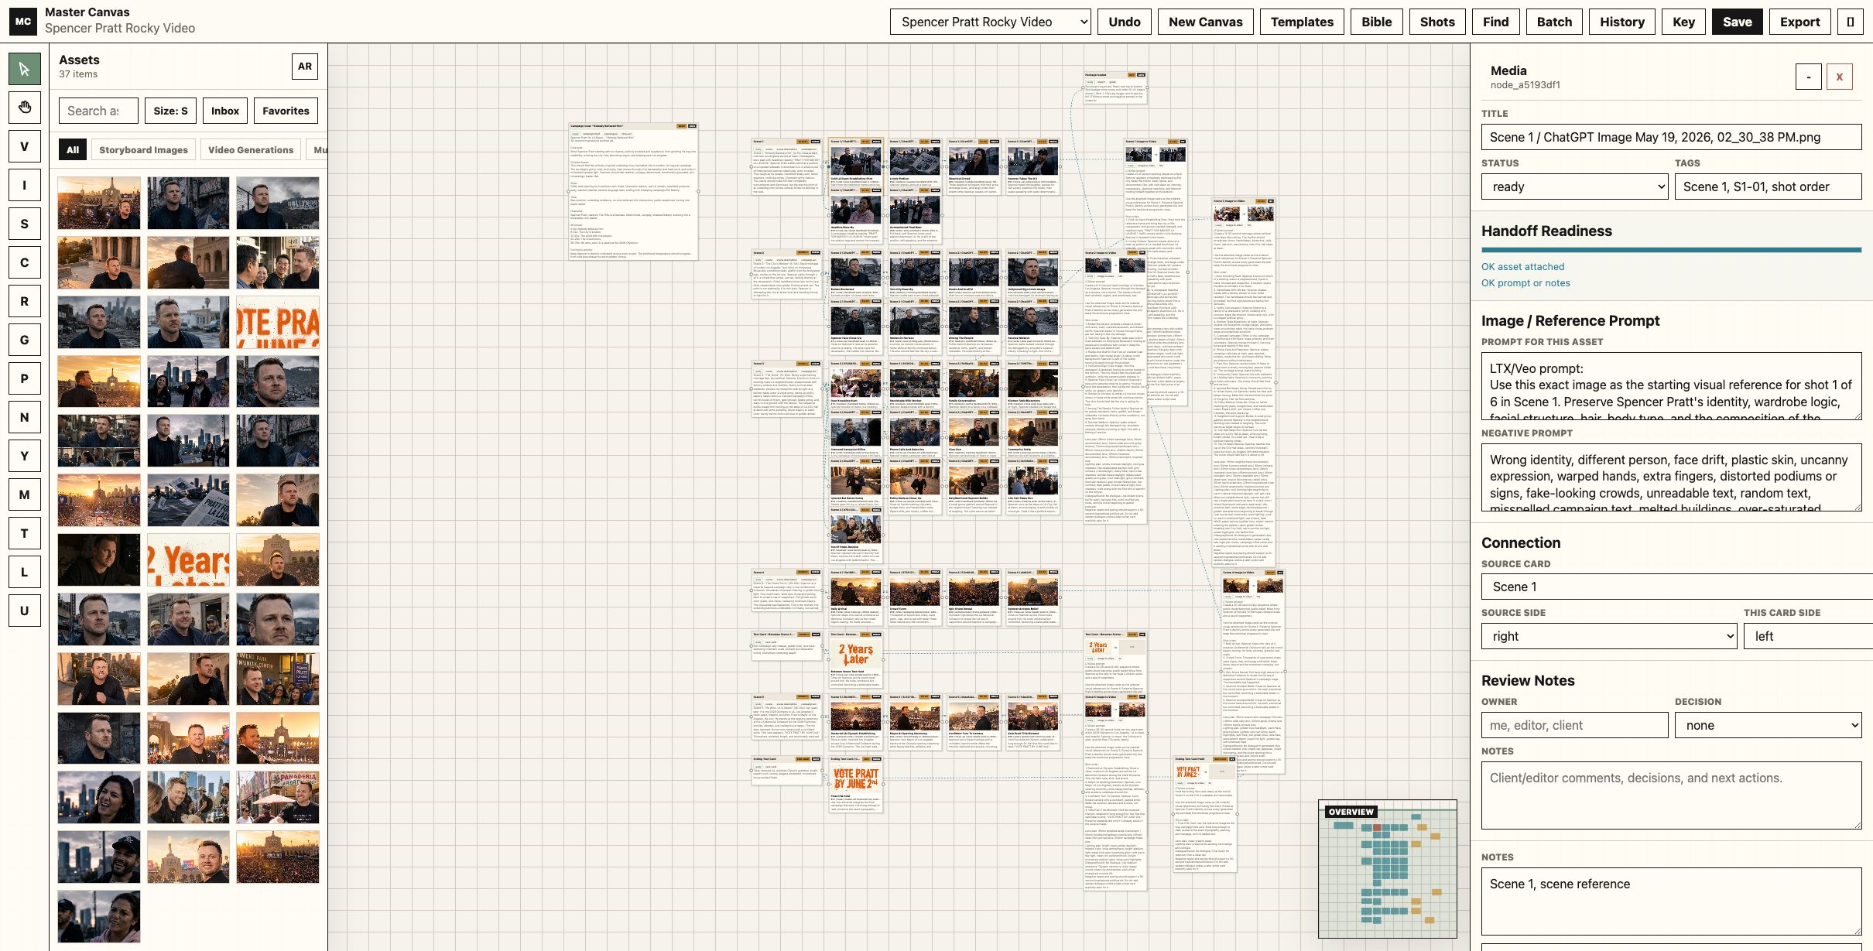This screenshot has width=1873, height=951.
Task: Edit the media Title field
Action: click(x=1671, y=137)
